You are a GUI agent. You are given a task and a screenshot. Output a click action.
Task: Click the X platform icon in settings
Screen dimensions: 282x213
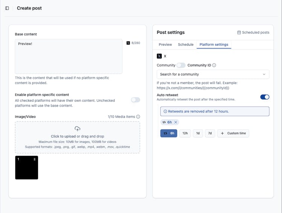pyautogui.click(x=159, y=56)
